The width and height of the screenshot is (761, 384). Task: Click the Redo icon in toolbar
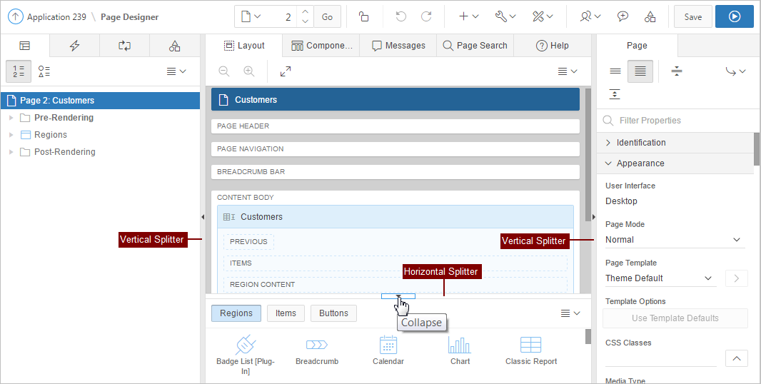pyautogui.click(x=426, y=16)
